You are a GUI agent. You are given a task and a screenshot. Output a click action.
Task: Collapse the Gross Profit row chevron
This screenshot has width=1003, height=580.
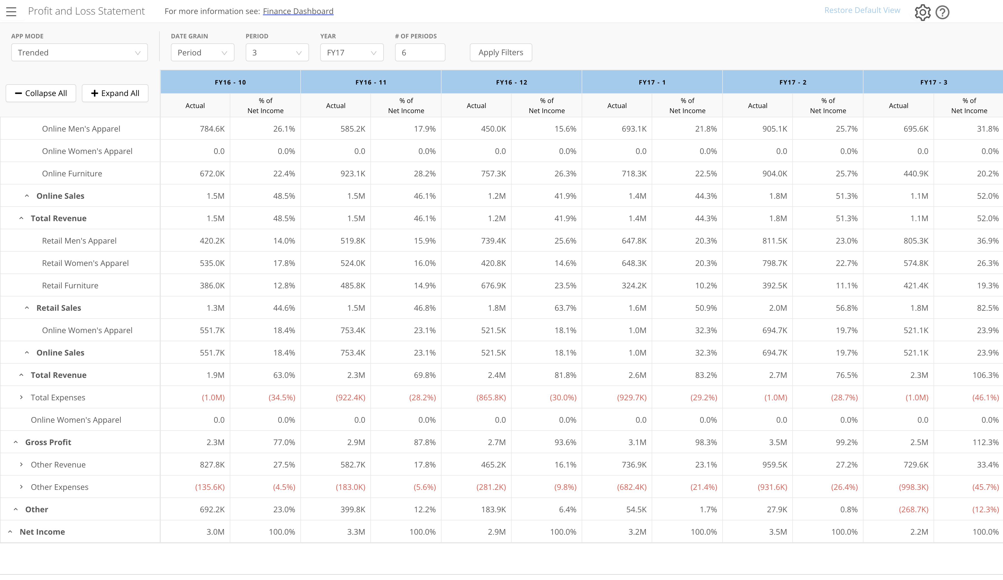[x=16, y=443]
